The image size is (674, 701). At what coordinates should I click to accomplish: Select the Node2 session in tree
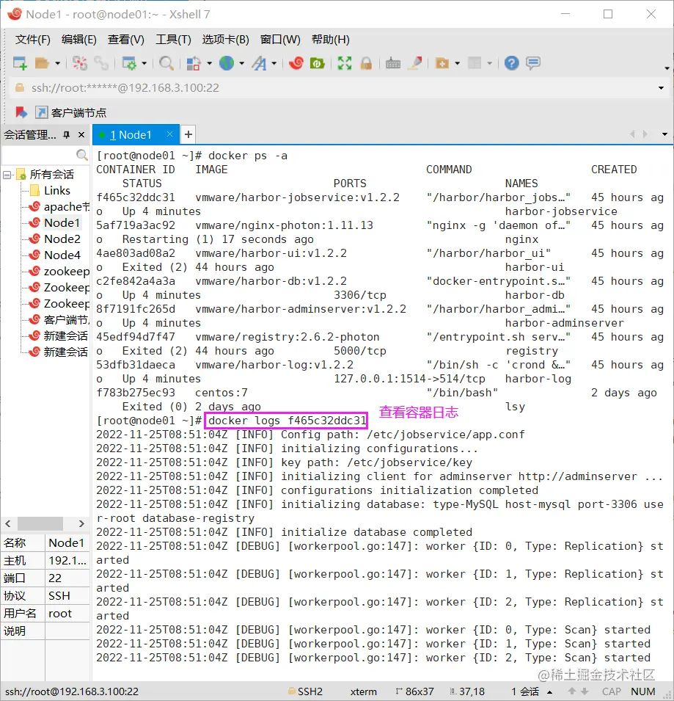(54, 239)
